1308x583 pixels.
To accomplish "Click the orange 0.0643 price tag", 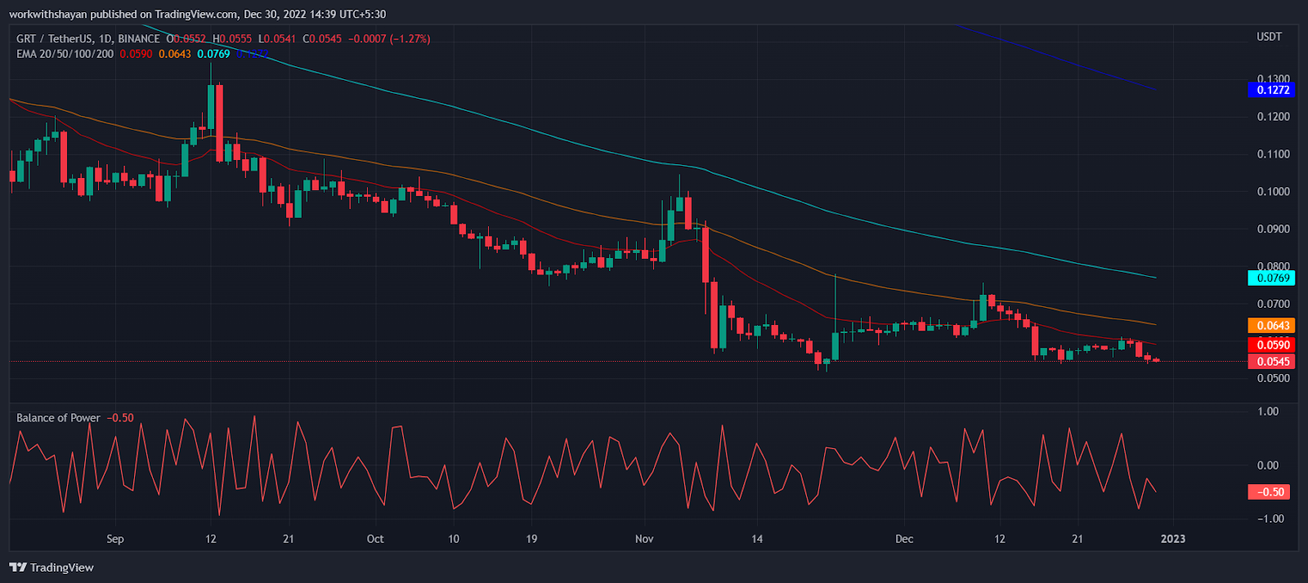I will coord(1272,326).
